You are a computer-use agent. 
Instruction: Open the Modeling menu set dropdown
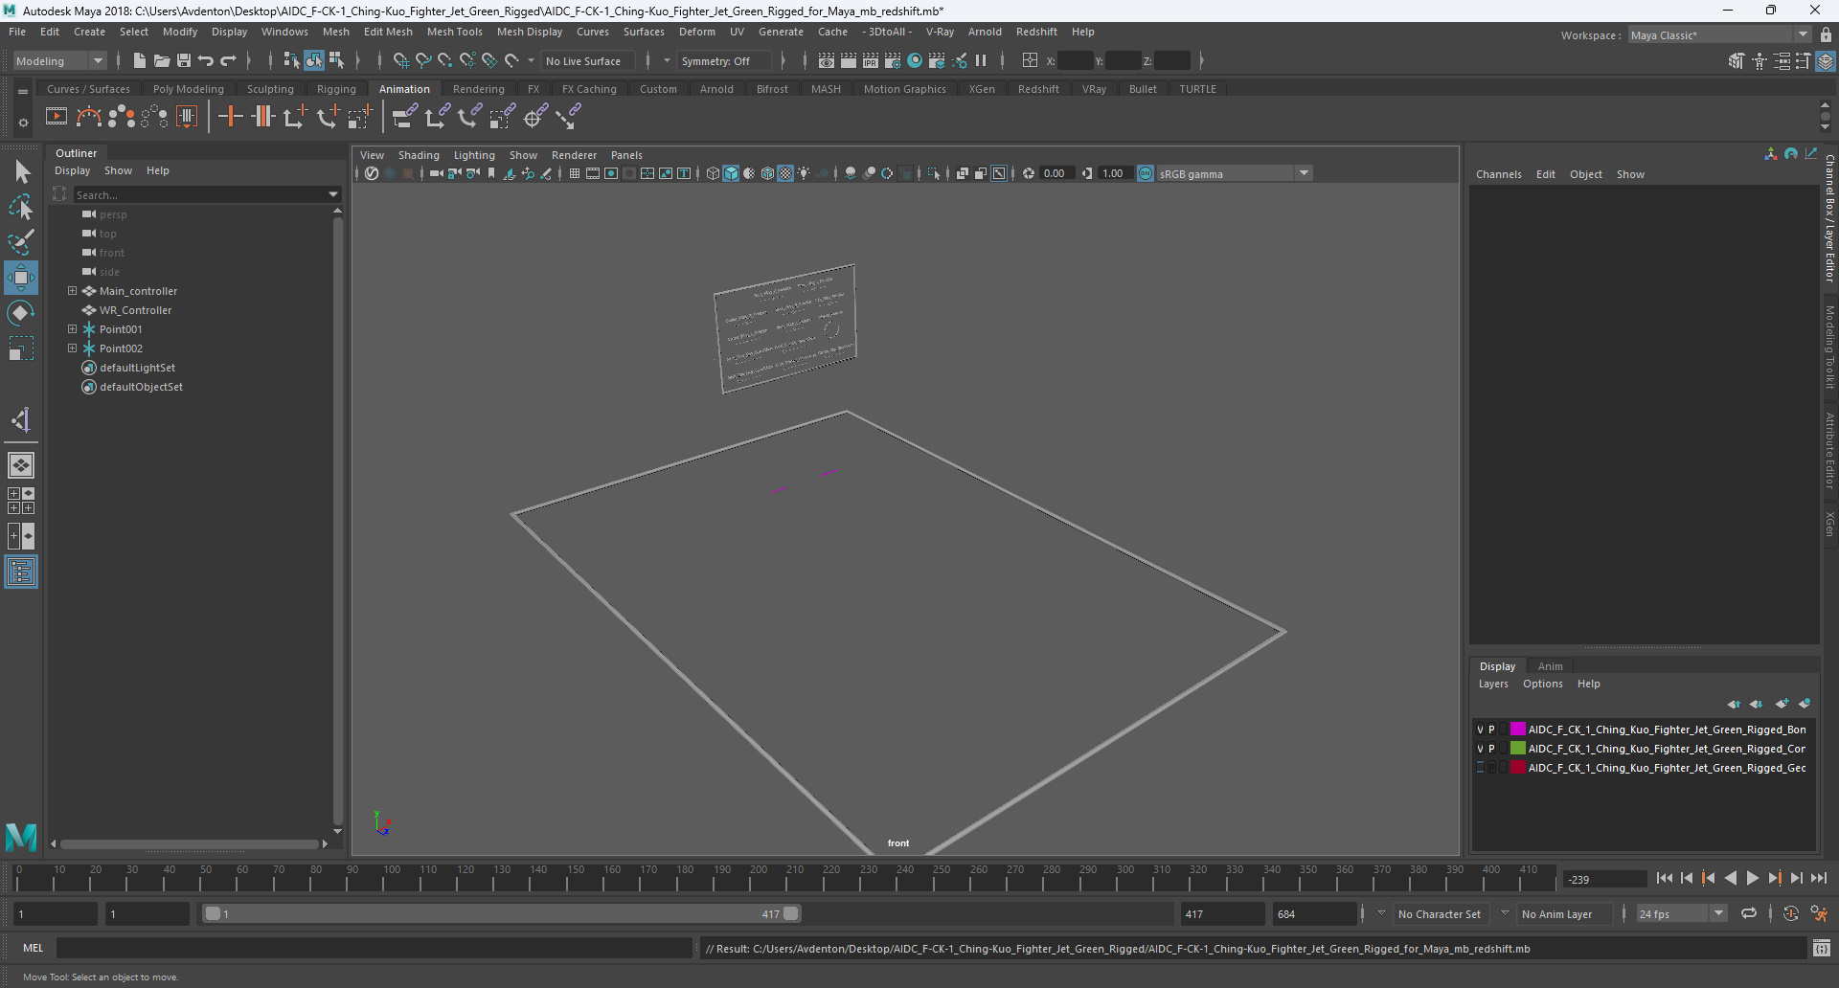(59, 60)
